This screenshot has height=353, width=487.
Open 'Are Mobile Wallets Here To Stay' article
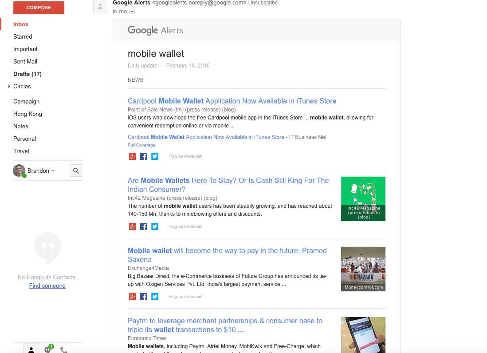228,185
